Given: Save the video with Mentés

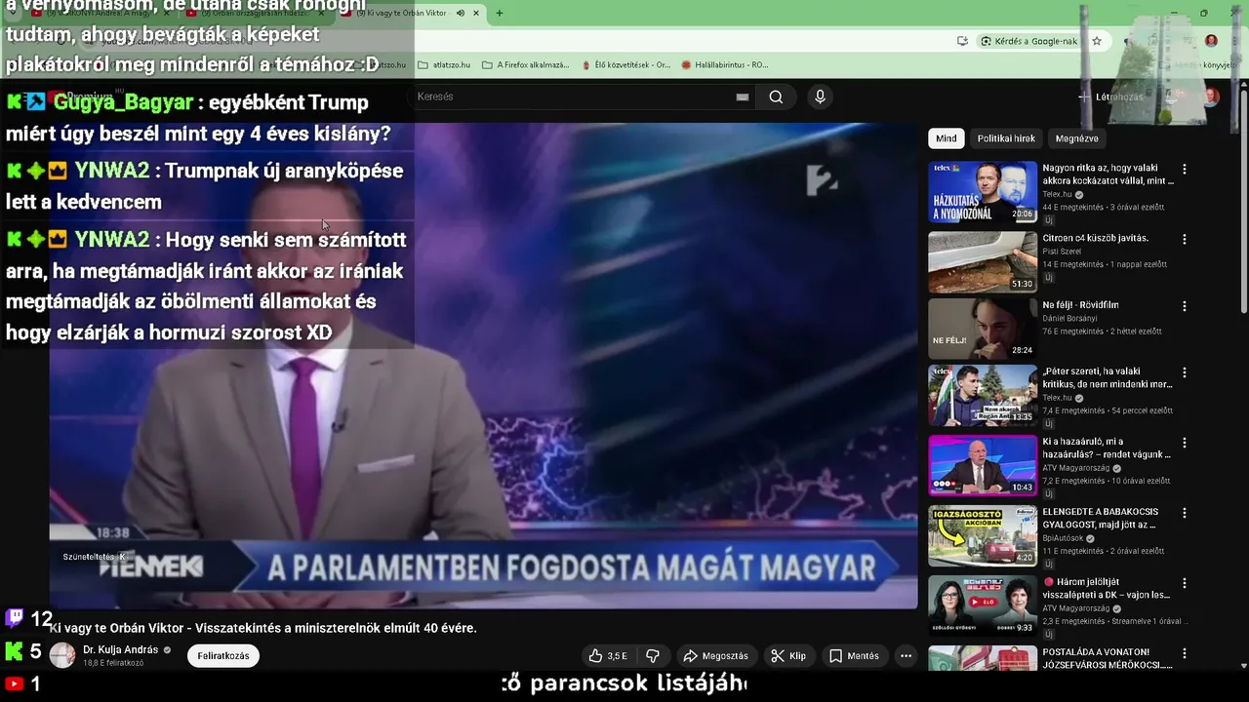Looking at the screenshot, I should click(854, 656).
